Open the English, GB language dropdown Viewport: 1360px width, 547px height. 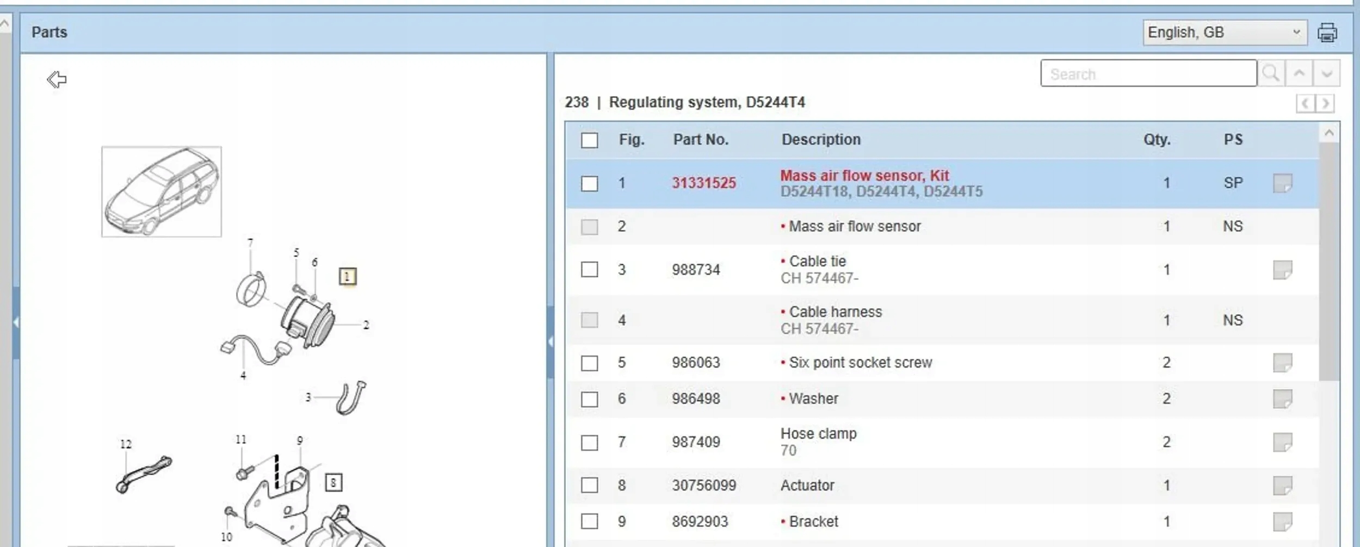pos(1225,33)
